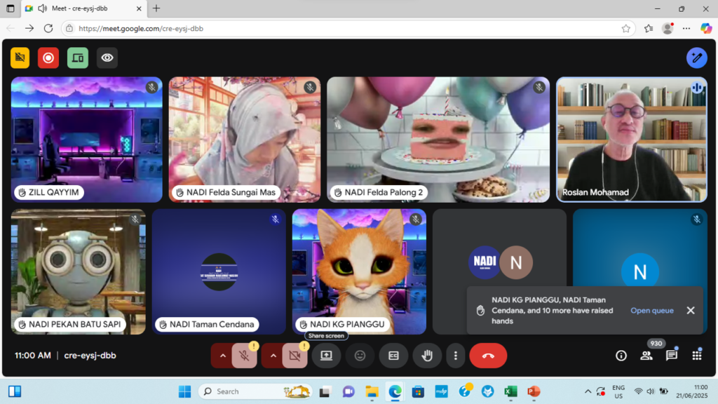Click the blue magic pen button

(x=696, y=58)
